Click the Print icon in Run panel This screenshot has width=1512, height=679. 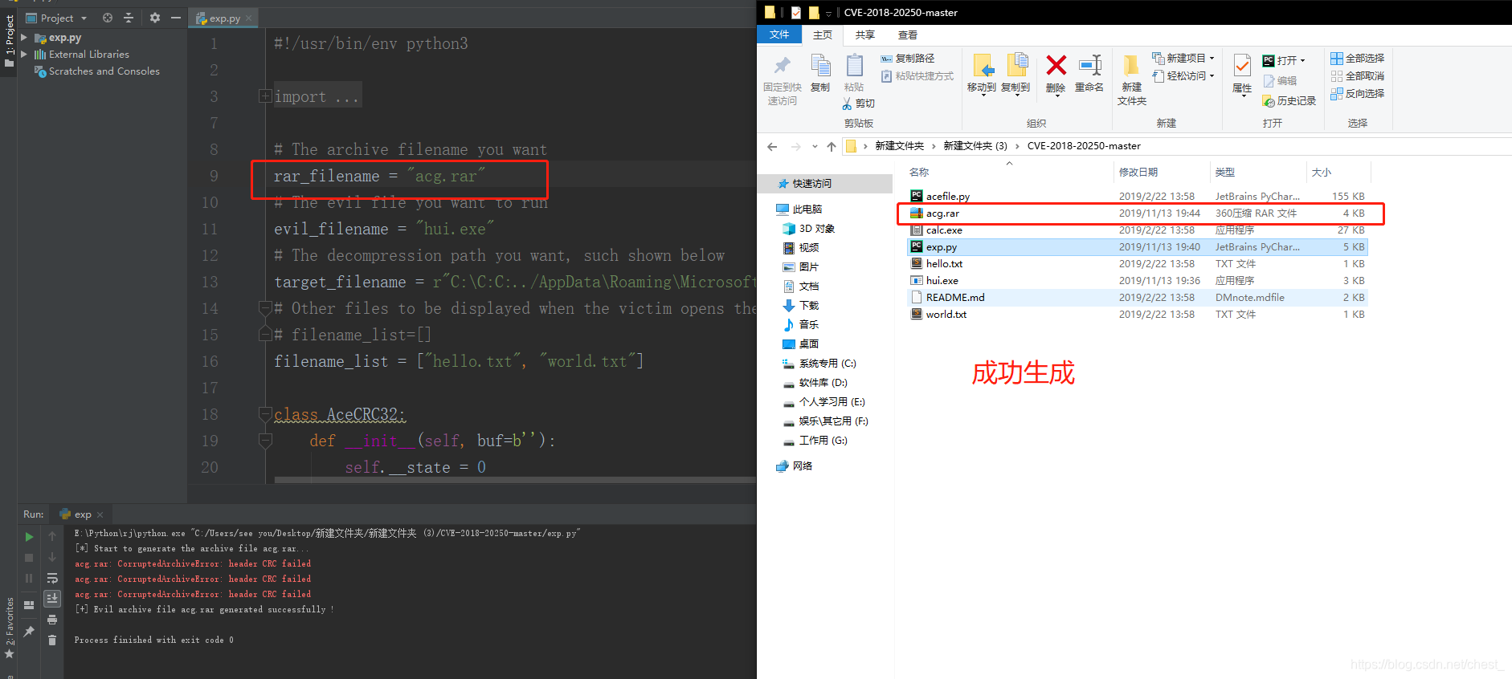tap(52, 620)
